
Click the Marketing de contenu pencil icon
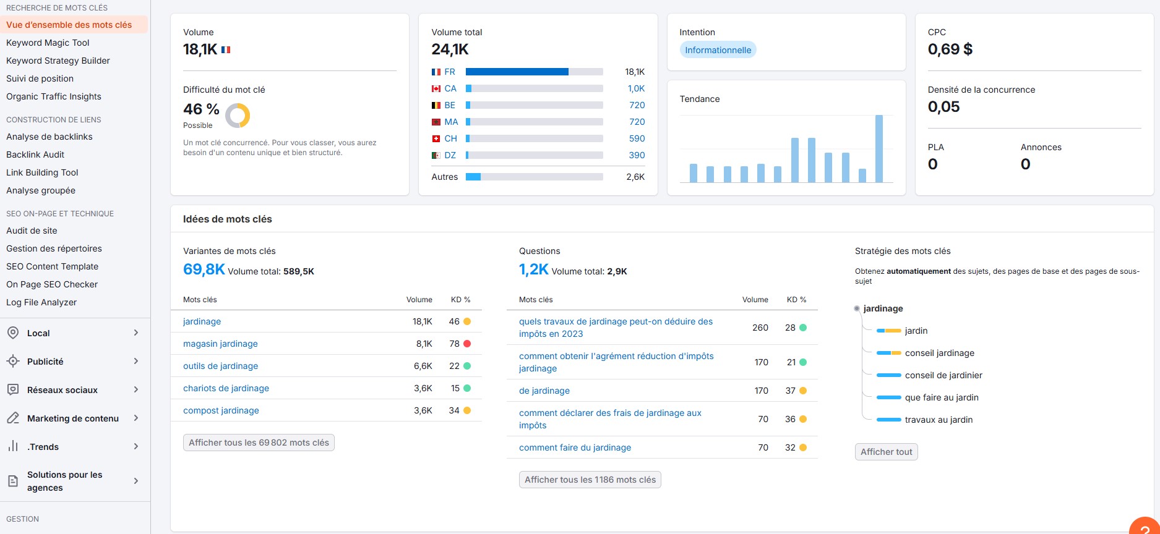click(x=13, y=418)
